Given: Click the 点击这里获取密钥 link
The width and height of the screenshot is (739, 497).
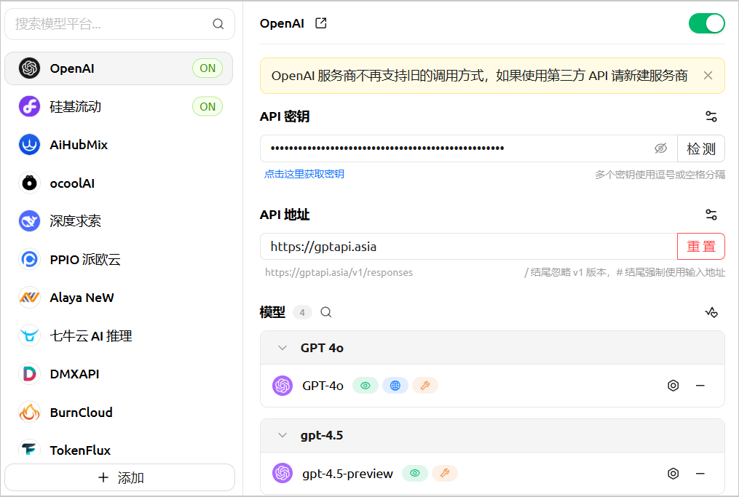Looking at the screenshot, I should (x=304, y=175).
